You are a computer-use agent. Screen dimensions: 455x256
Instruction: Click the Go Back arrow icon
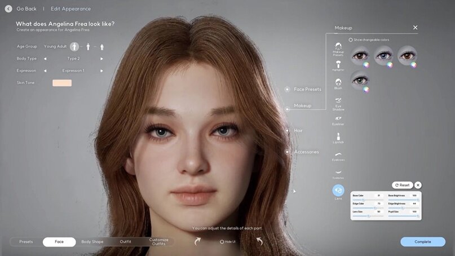tap(8, 8)
